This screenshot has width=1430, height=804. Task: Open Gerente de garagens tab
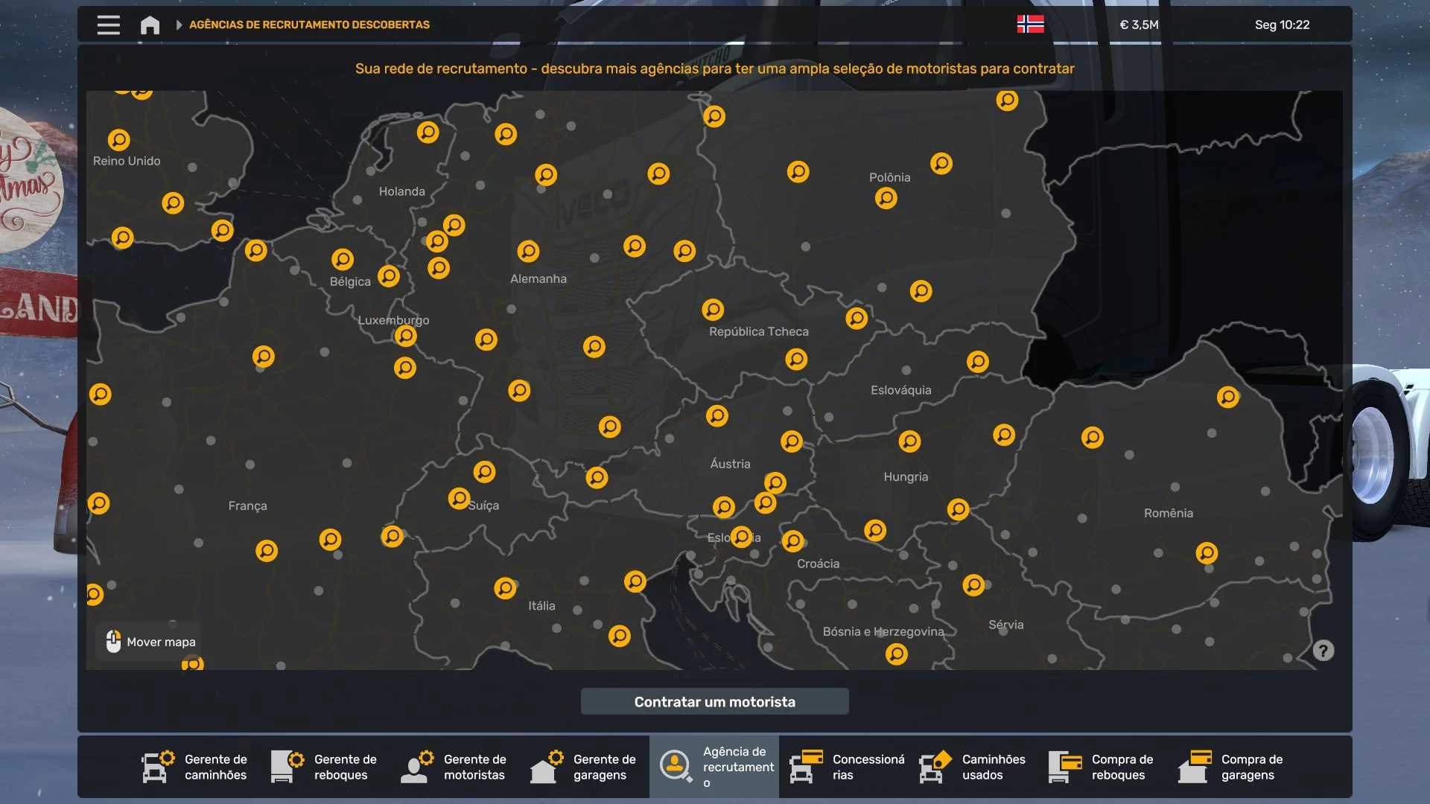(584, 767)
